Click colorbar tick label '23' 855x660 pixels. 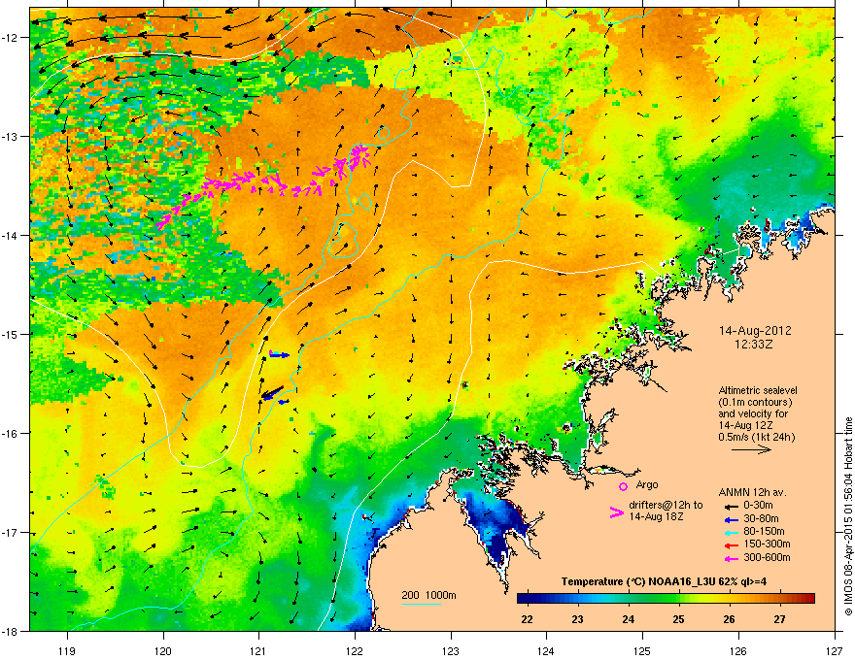pos(577,619)
